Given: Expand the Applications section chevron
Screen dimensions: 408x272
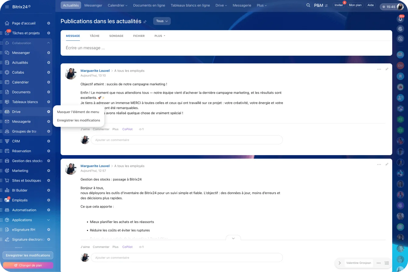Looking at the screenshot, I should [48, 220].
